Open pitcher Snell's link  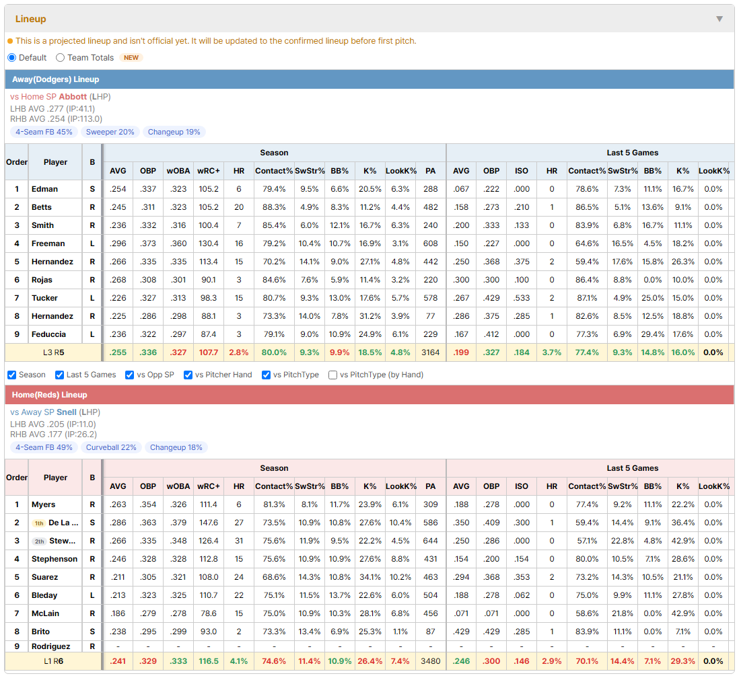coord(67,412)
